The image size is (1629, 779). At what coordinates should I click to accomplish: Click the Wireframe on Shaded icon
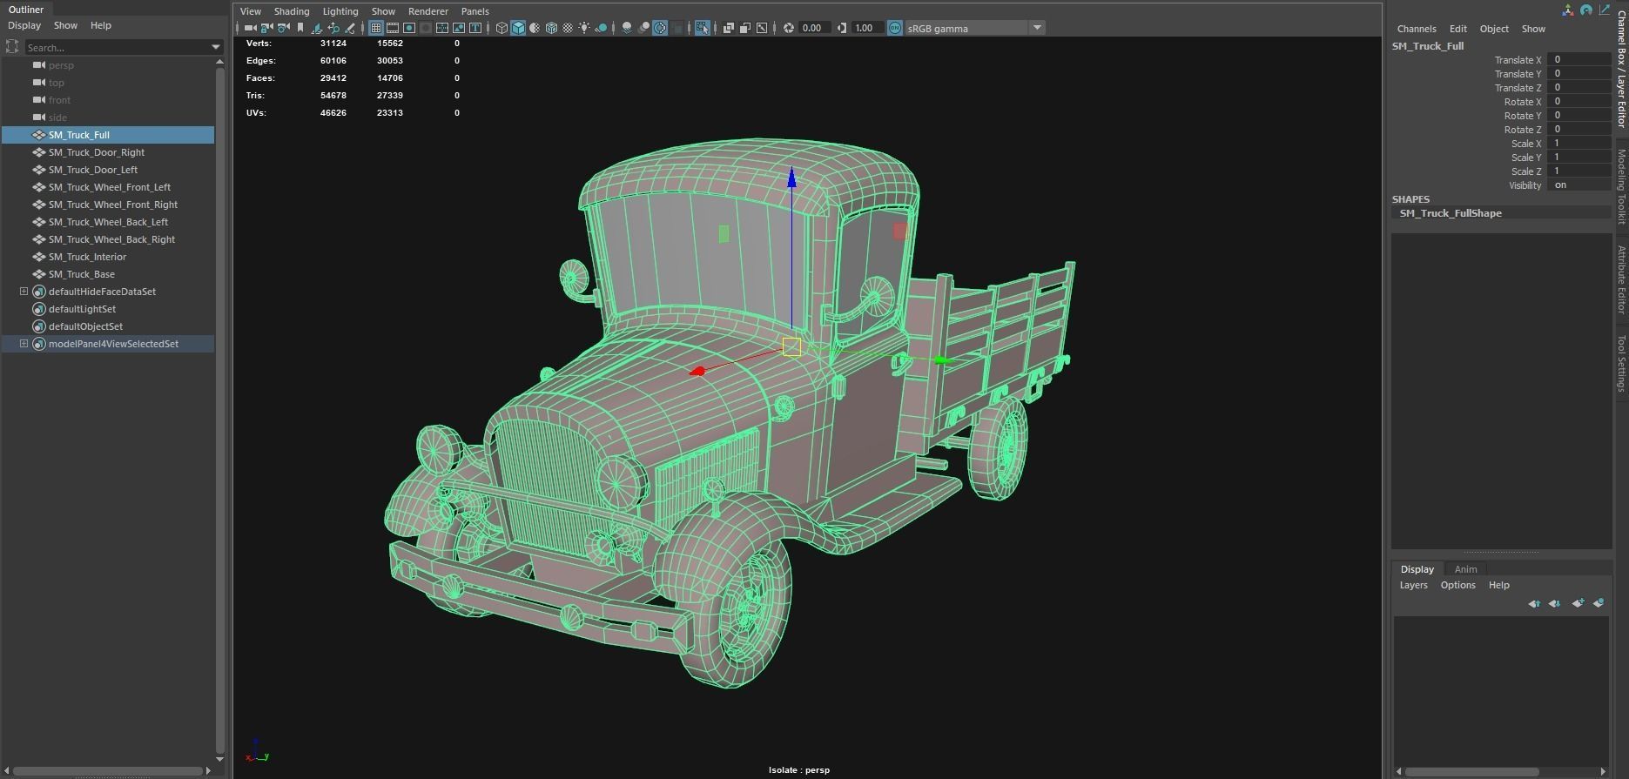click(x=551, y=28)
